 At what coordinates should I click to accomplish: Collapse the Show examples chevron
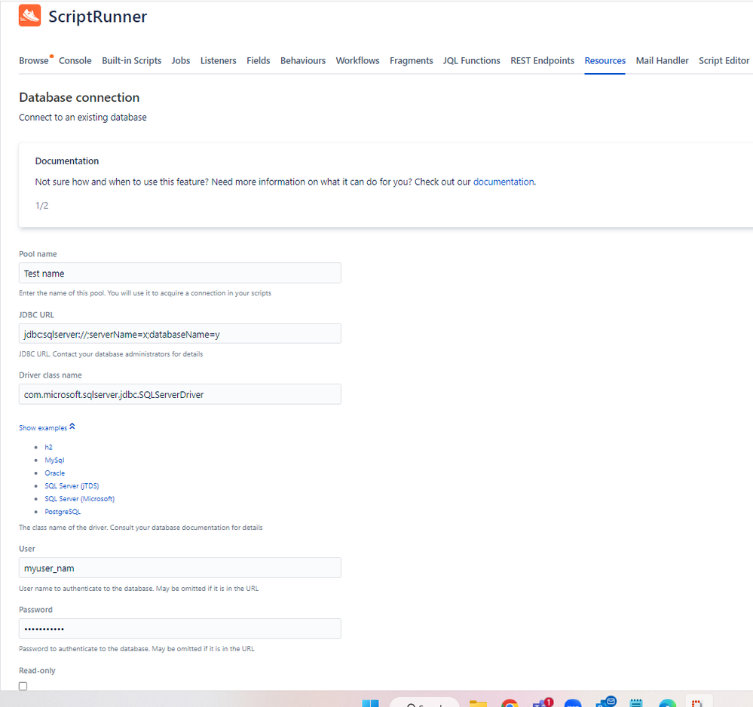pos(72,427)
